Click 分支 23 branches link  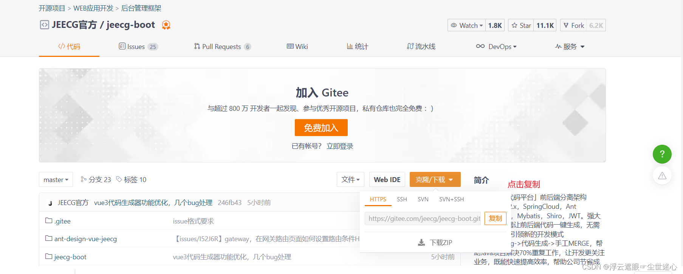(96, 179)
